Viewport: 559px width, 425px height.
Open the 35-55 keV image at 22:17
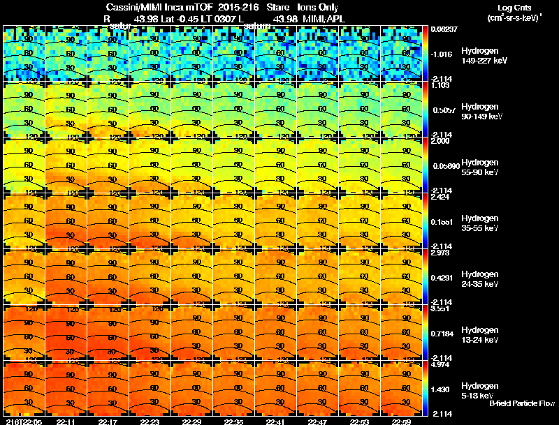(x=108, y=221)
